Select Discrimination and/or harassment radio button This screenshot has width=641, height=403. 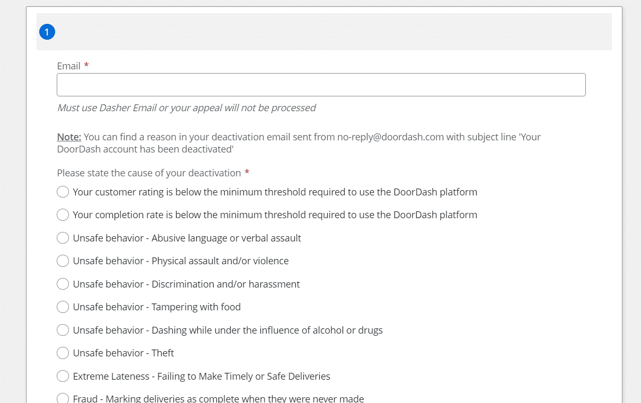pos(63,284)
